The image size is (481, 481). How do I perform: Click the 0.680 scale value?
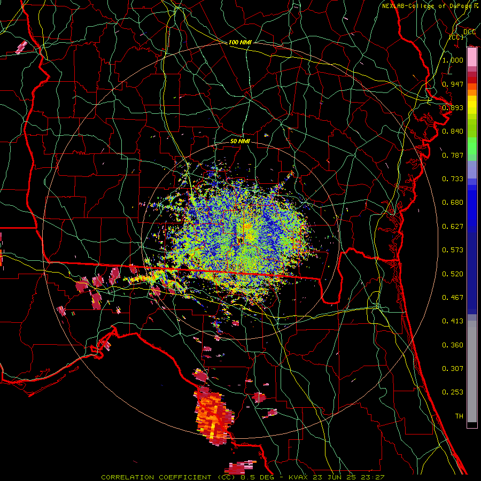pyautogui.click(x=453, y=203)
